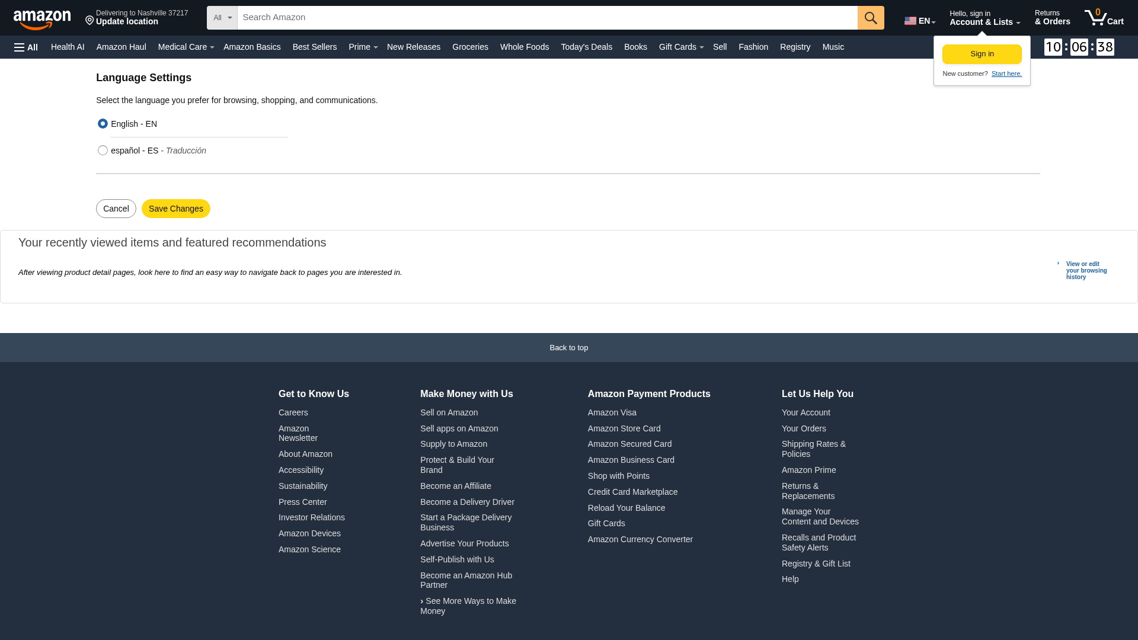Click See More Ways to Make Money
This screenshot has height=640, width=1138.
coord(468,606)
